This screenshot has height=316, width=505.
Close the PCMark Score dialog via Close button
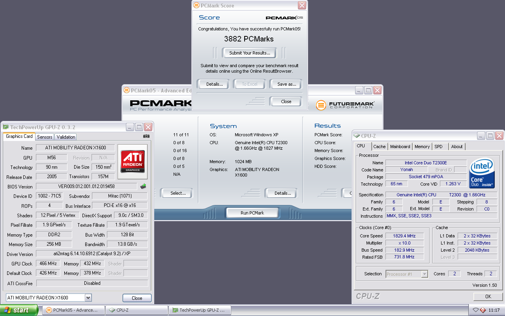pyautogui.click(x=286, y=102)
